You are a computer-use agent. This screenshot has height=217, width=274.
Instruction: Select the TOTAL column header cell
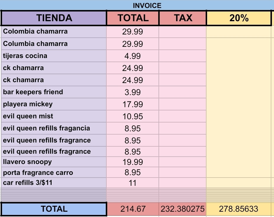coord(133,18)
